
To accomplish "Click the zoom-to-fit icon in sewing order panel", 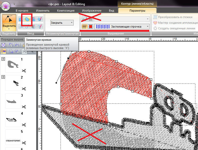I will click(x=4, y=45).
